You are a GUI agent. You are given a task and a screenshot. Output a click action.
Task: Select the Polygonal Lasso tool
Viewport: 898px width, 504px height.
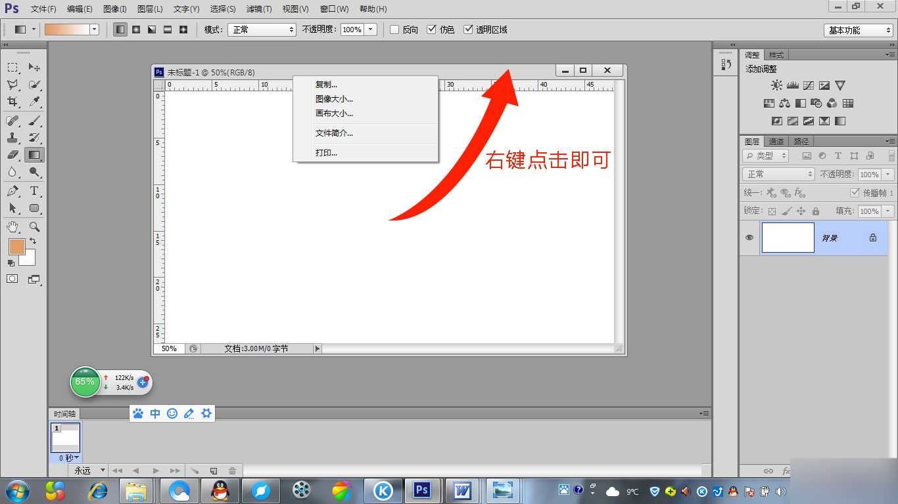click(x=12, y=85)
